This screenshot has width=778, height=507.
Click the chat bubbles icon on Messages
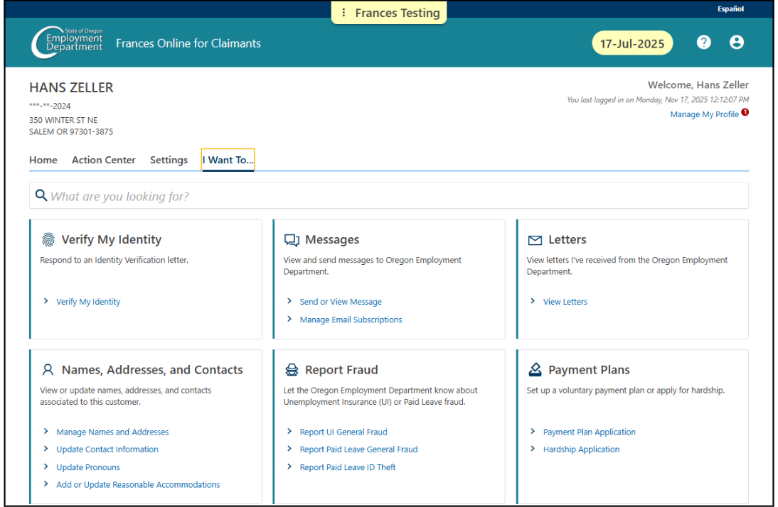pos(292,240)
